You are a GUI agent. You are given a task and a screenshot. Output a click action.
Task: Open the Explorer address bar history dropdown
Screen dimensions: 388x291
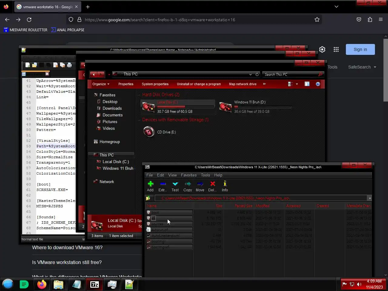250,74
